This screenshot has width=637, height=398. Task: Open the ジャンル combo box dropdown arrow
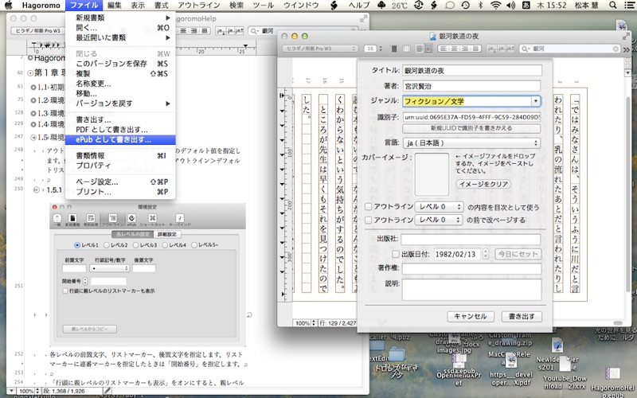click(x=536, y=101)
